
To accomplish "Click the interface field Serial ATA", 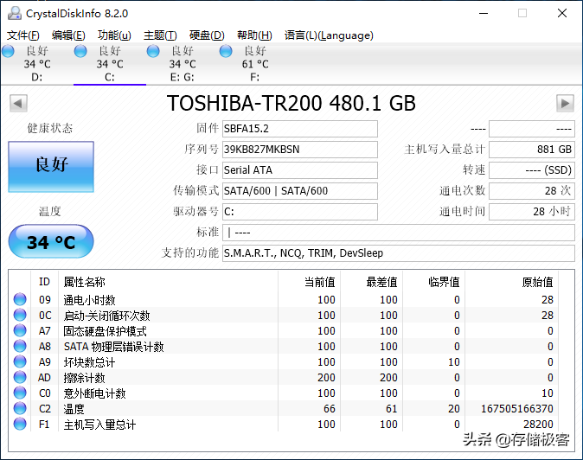I will pyautogui.click(x=300, y=170).
